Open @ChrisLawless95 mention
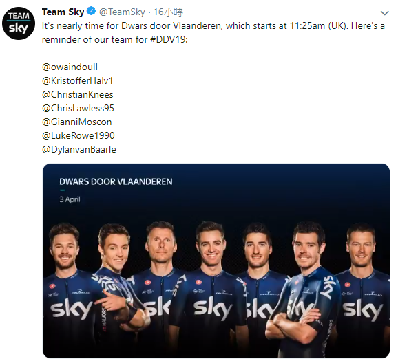This screenshot has width=398, height=363. pyautogui.click(x=78, y=108)
